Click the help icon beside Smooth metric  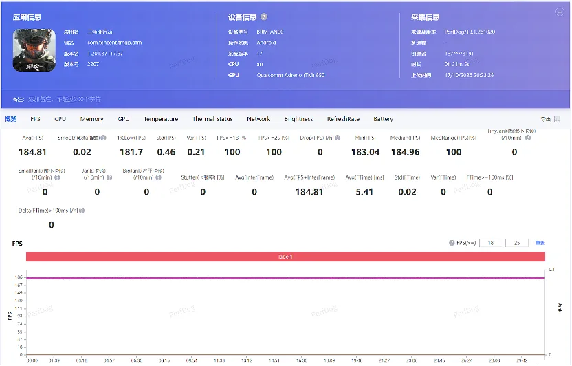(104, 138)
